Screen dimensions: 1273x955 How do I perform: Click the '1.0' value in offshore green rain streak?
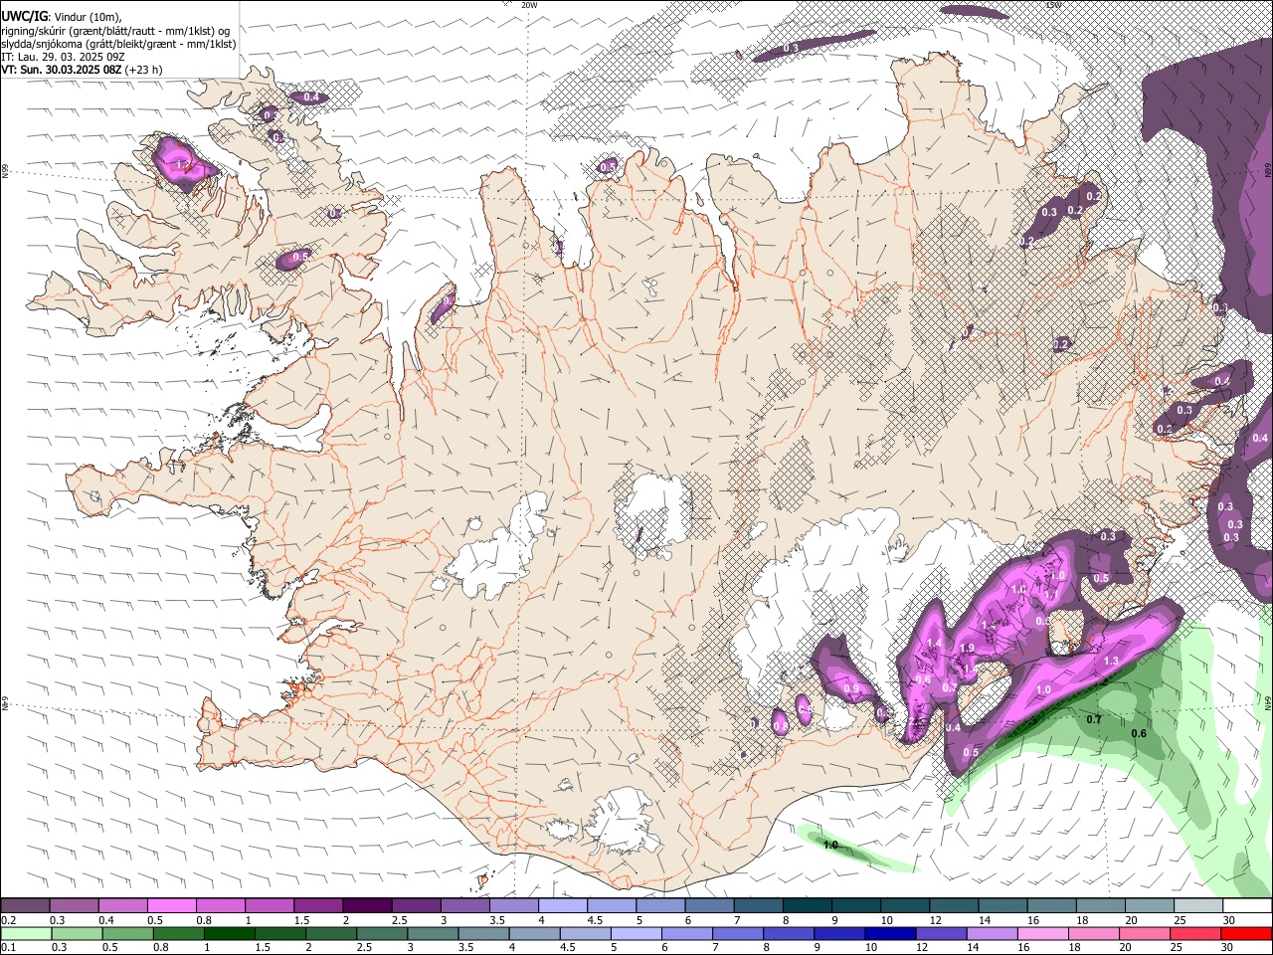click(831, 845)
